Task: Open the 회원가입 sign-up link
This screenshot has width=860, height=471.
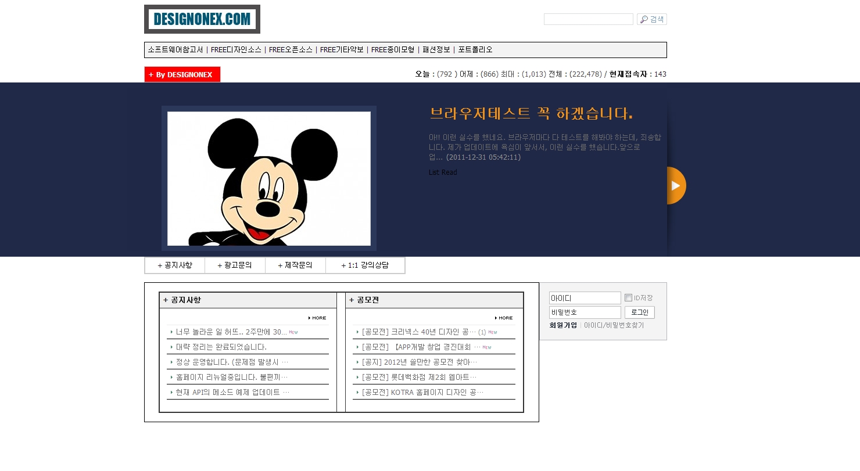Action: point(563,325)
